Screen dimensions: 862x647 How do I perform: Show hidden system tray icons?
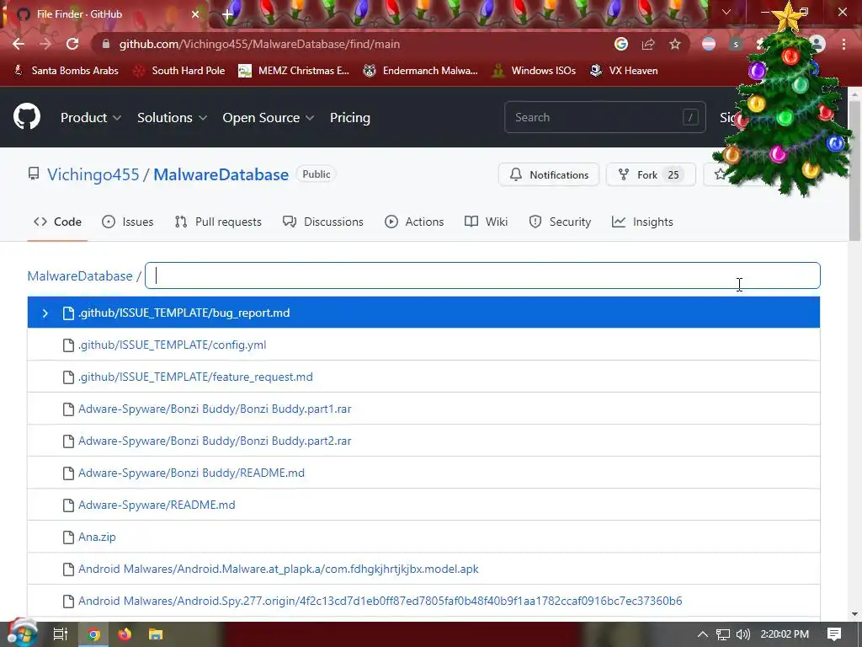[x=703, y=634]
